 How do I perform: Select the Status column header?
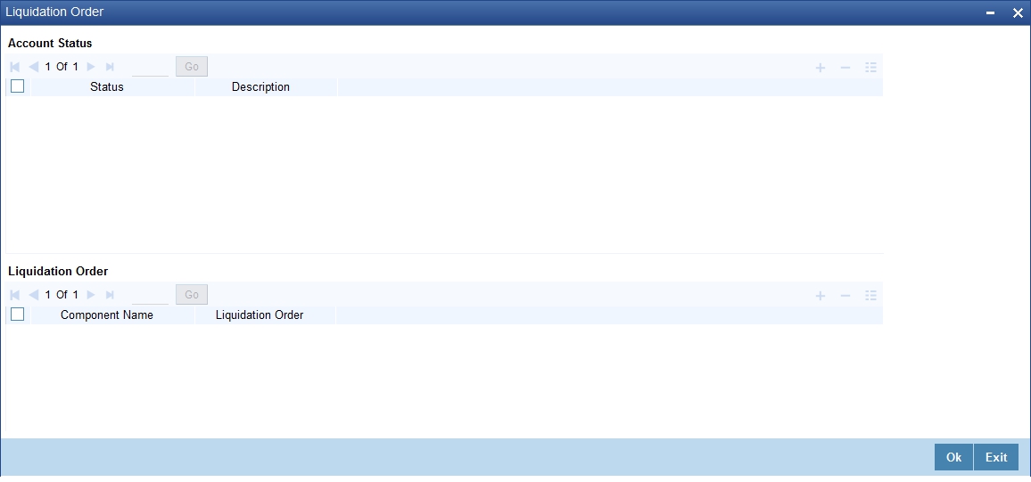click(x=106, y=86)
